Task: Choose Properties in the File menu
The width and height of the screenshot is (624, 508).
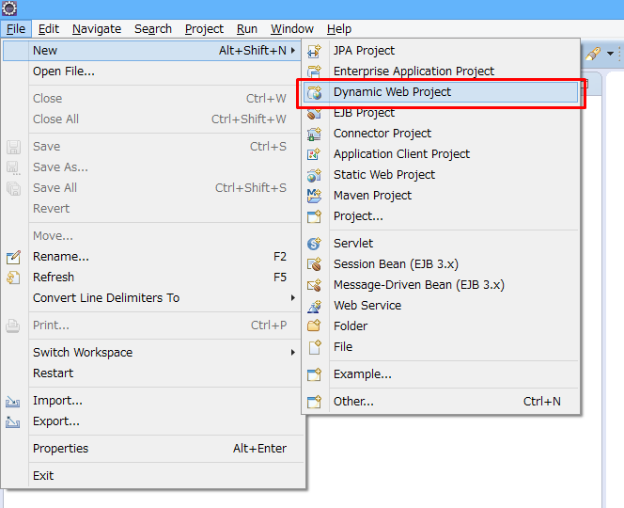Action: pyautogui.click(x=151, y=449)
